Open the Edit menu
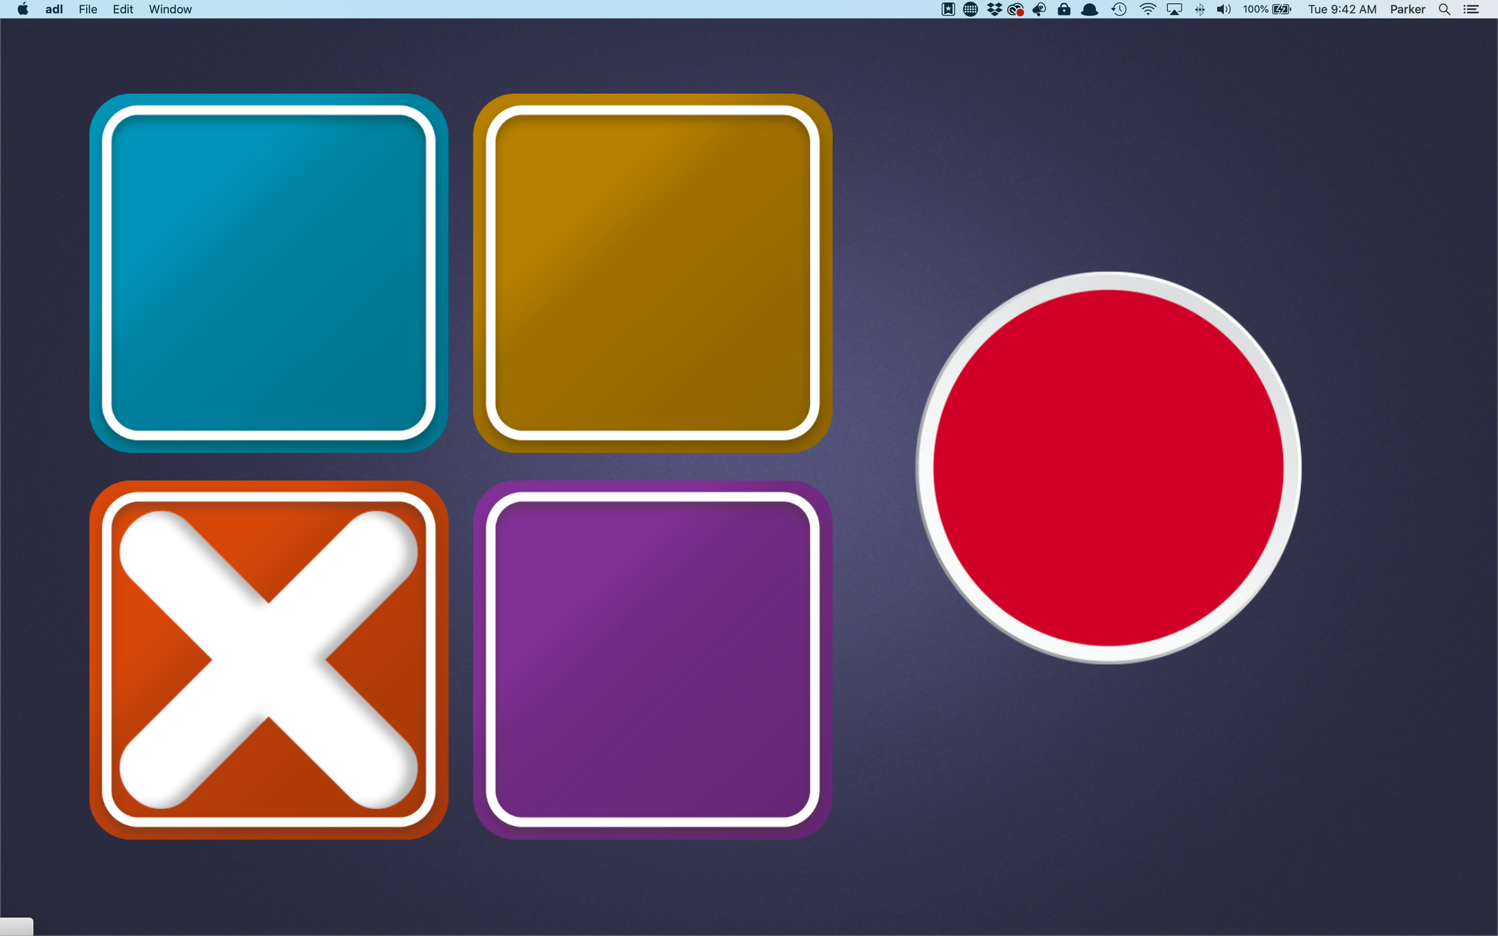Screen dimensions: 1498x936 point(122,9)
